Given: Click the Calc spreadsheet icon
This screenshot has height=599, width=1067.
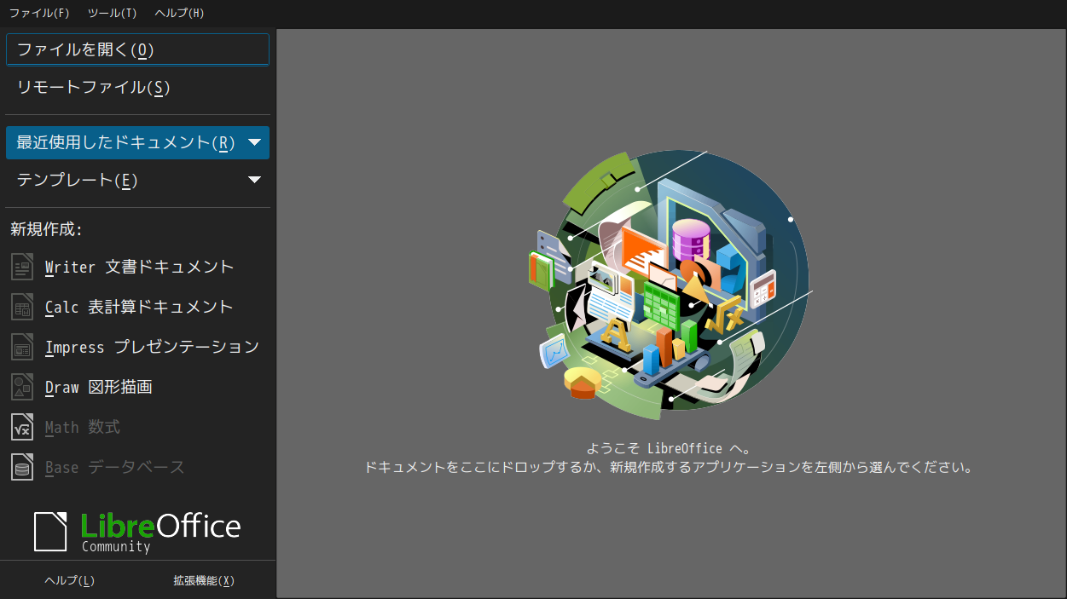Looking at the screenshot, I should click(x=22, y=307).
